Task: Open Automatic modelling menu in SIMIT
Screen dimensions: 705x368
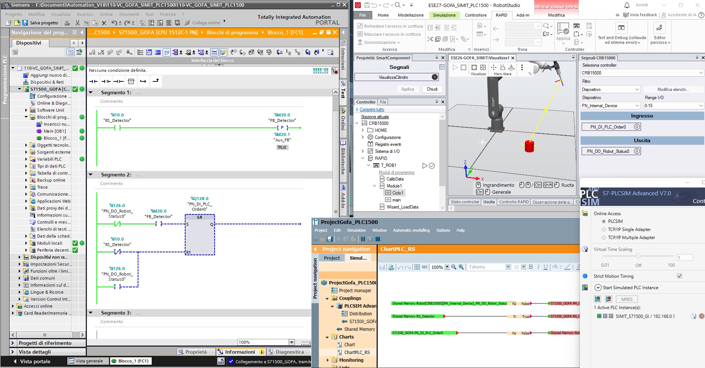Action: point(411,230)
